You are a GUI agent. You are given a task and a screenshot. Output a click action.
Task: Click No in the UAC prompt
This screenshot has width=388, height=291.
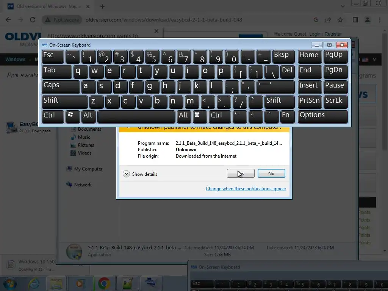(271, 173)
